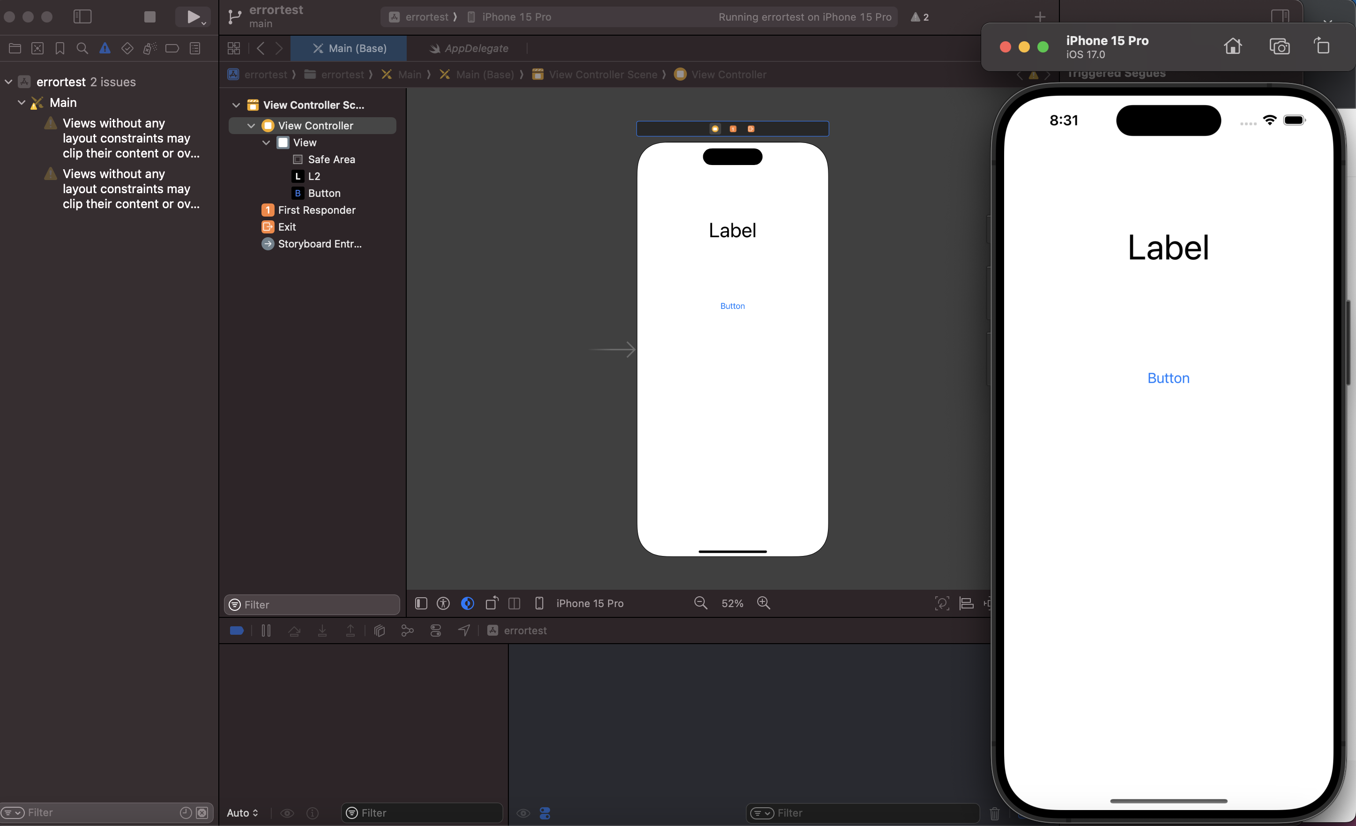Toggle document outline panel button
Image resolution: width=1356 pixels, height=826 pixels.
421,603
